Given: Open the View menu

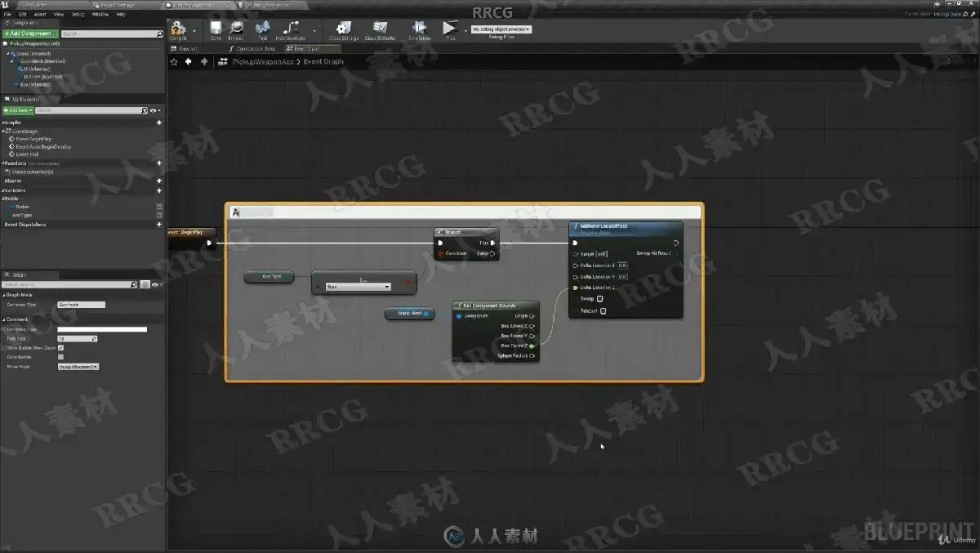Looking at the screenshot, I should [x=59, y=14].
